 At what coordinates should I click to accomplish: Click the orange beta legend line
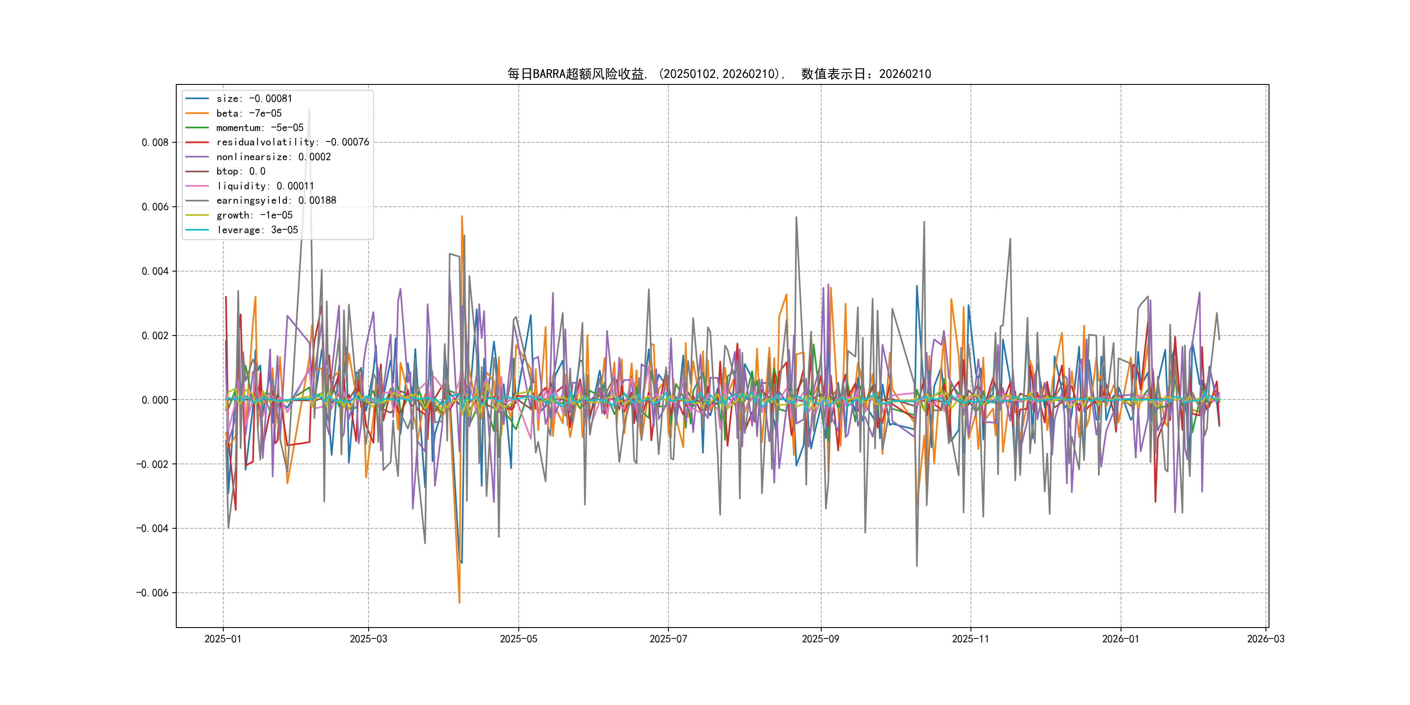click(197, 113)
